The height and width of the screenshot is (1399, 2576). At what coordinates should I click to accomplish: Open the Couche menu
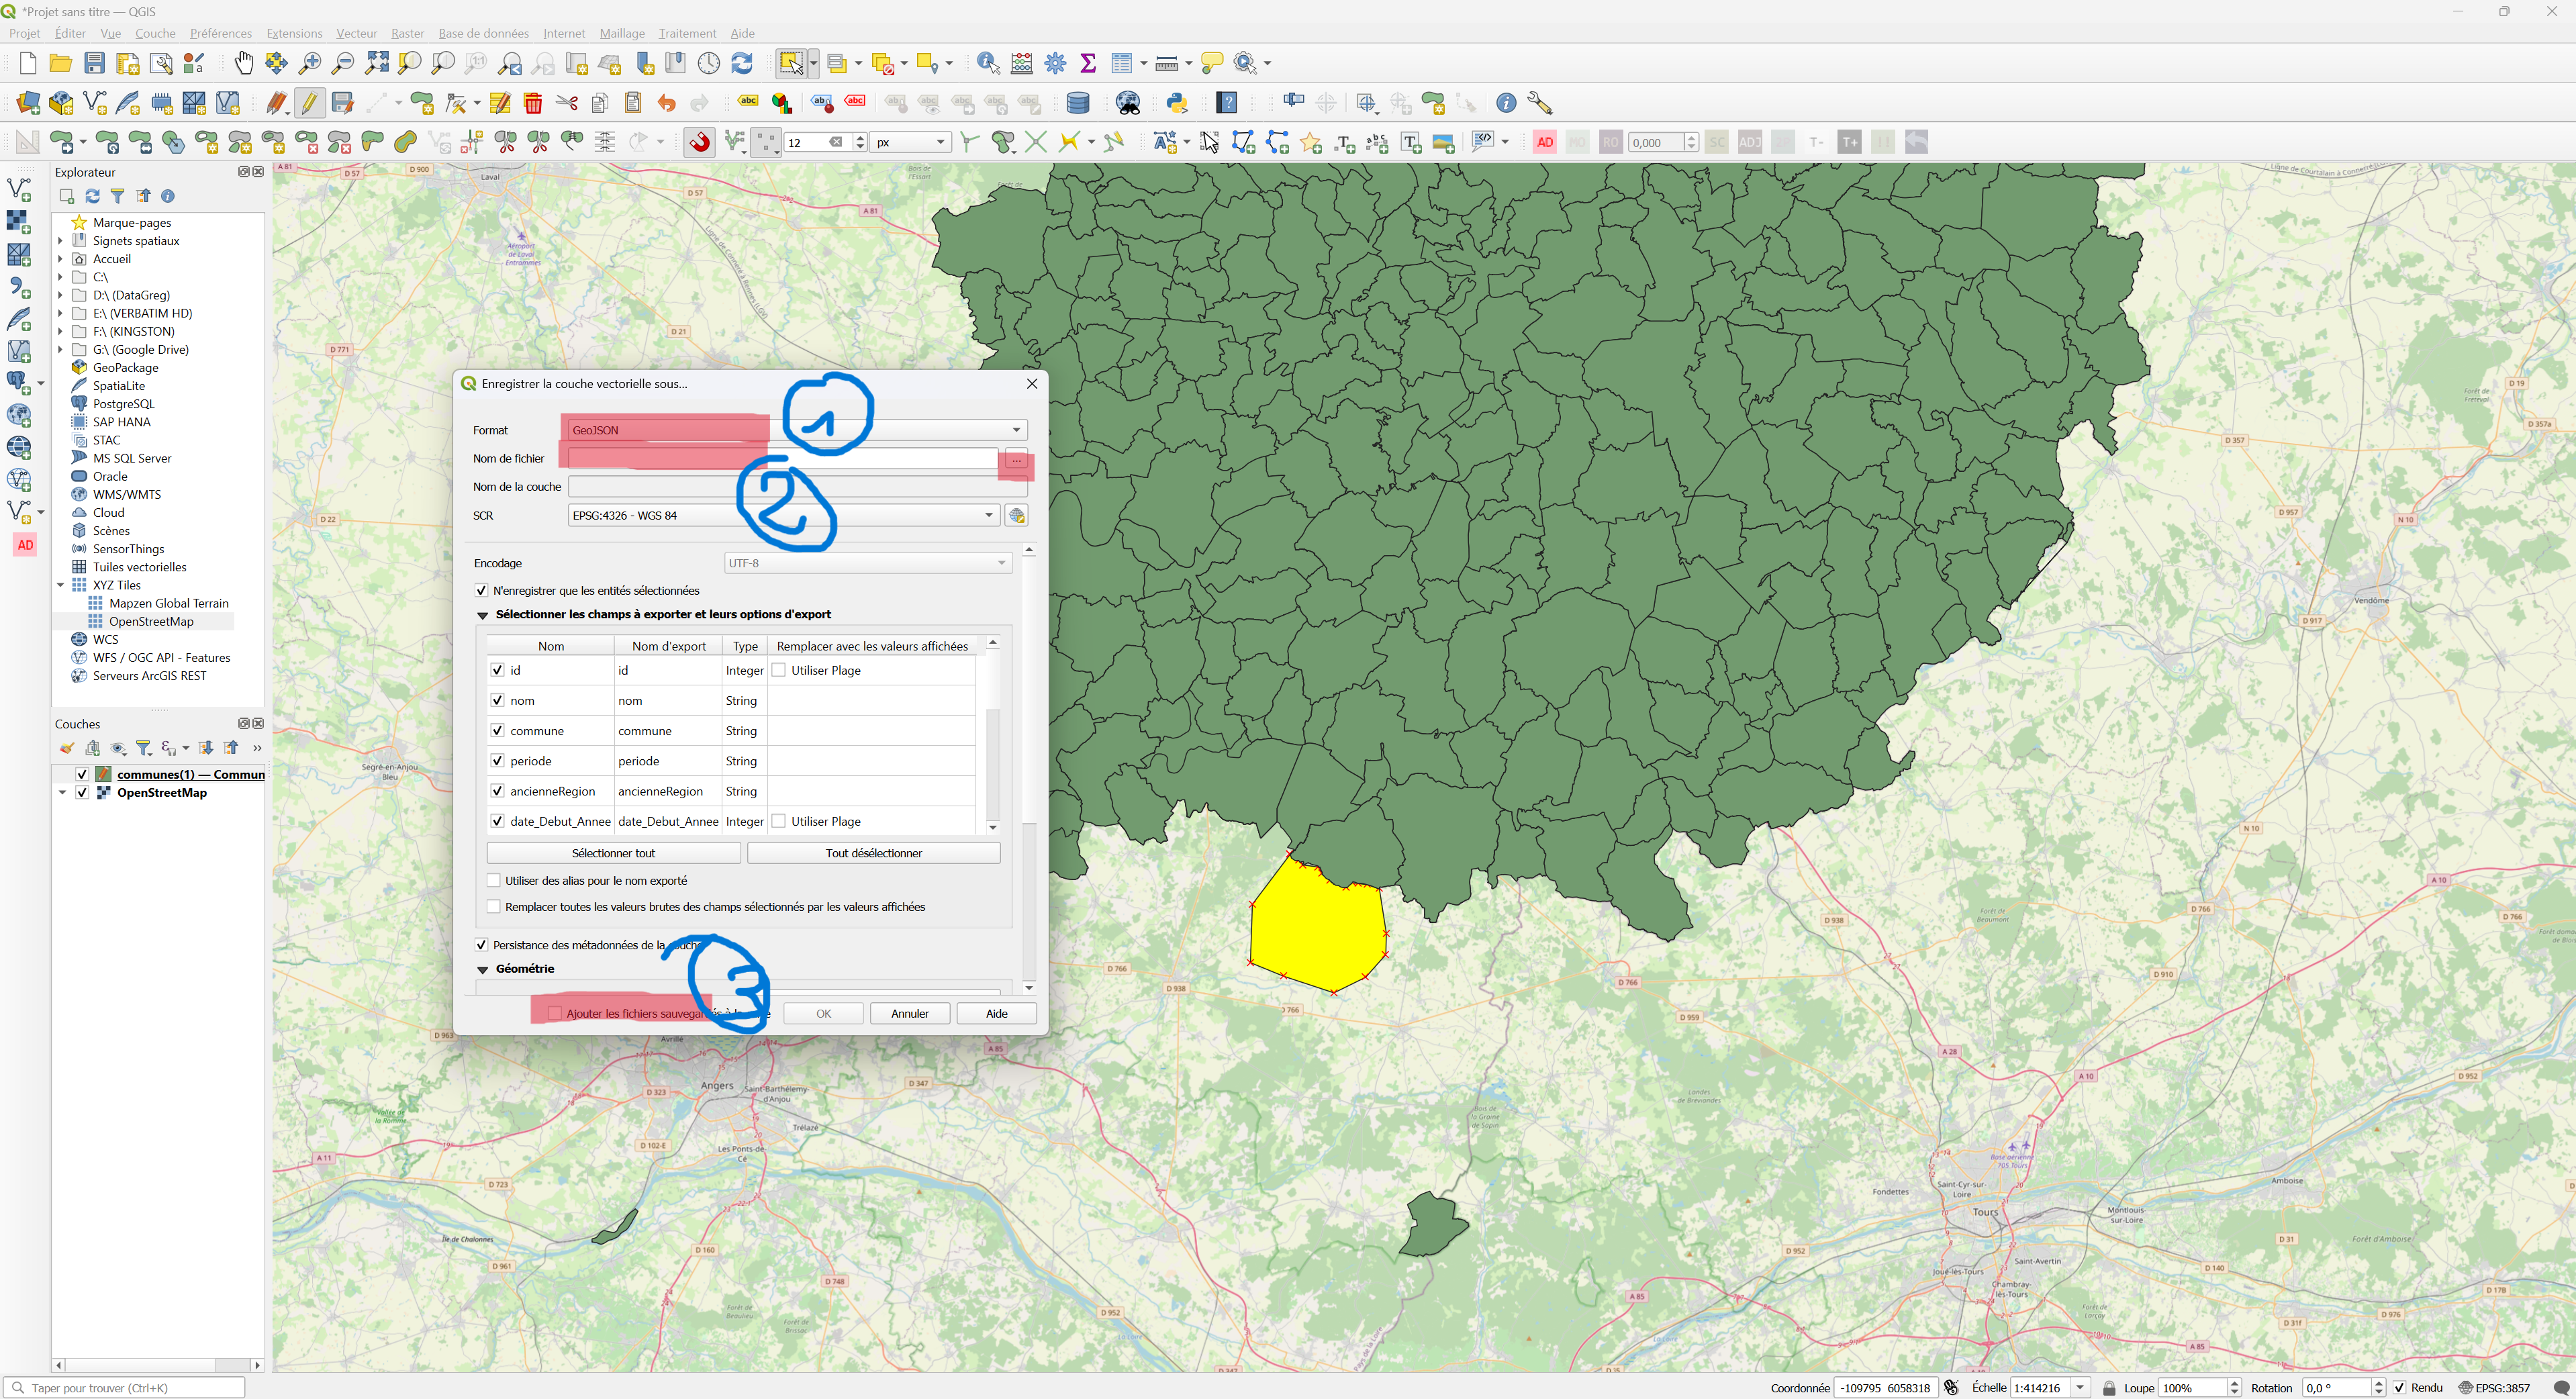[x=155, y=33]
